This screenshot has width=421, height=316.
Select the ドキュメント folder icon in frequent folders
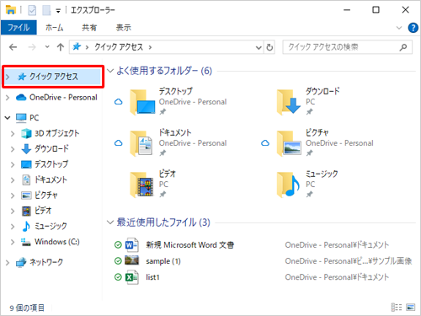point(141,143)
